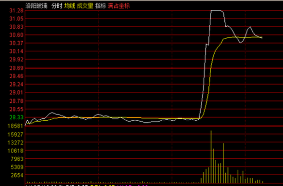Click the 18581 volume axis label
283x186 pixels.
[15, 126]
